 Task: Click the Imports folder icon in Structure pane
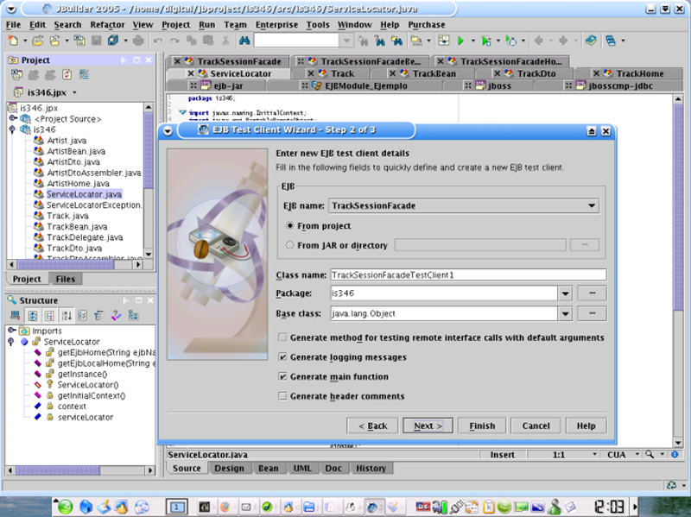23,331
